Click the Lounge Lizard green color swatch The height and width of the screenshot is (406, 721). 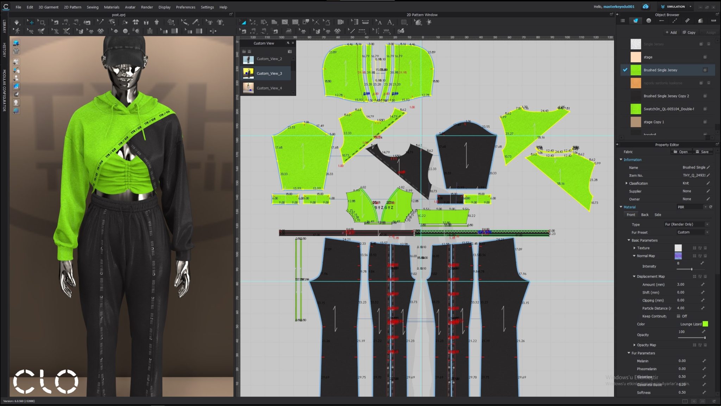[x=705, y=324]
